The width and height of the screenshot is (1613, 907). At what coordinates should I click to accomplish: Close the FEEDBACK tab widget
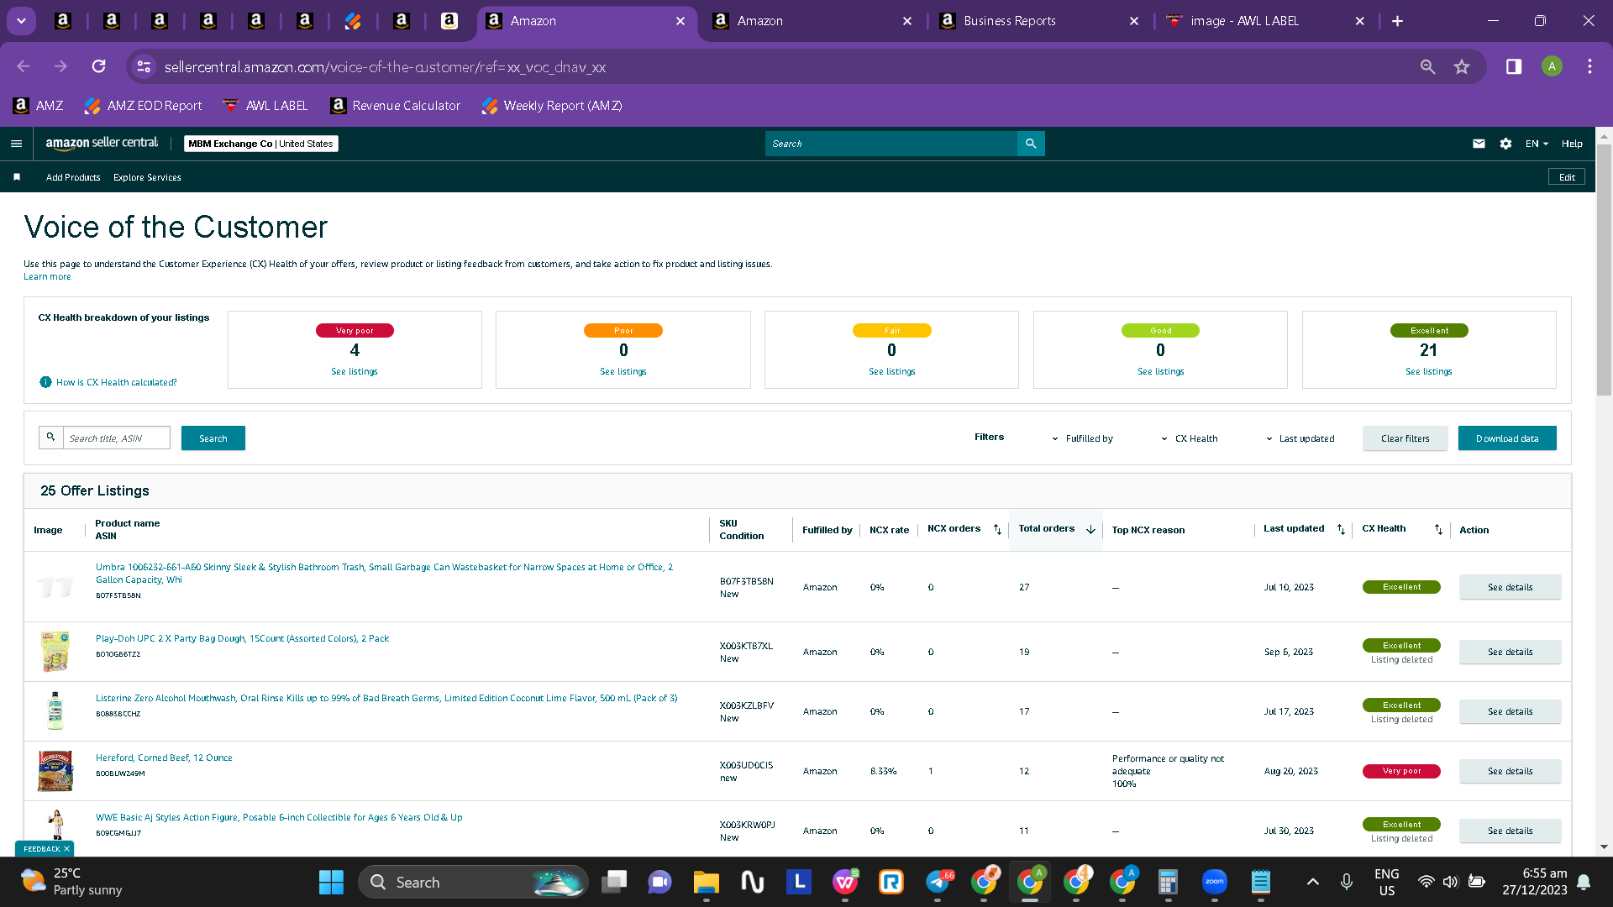tap(66, 849)
